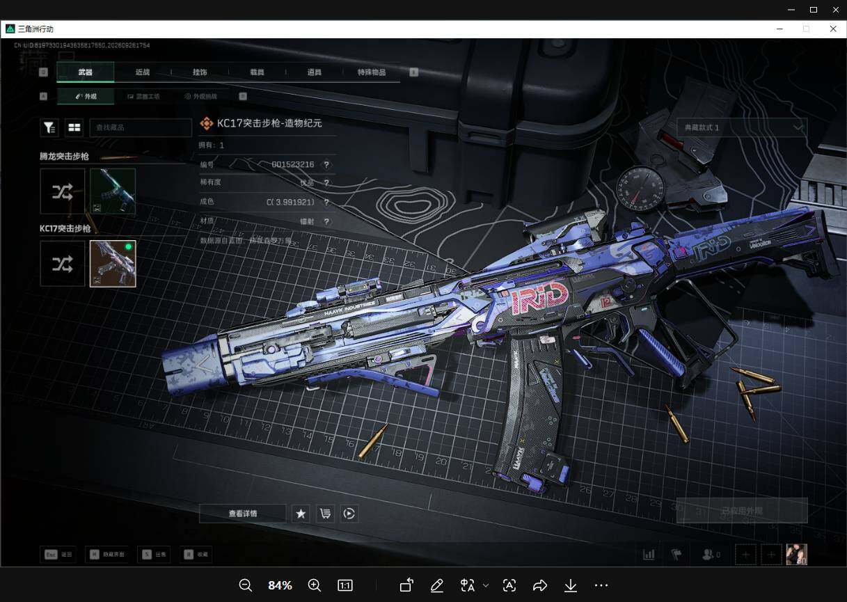Image resolution: width=847 pixels, height=602 pixels.
Task: Switch to the 近战 tab
Action: pyautogui.click(x=143, y=72)
